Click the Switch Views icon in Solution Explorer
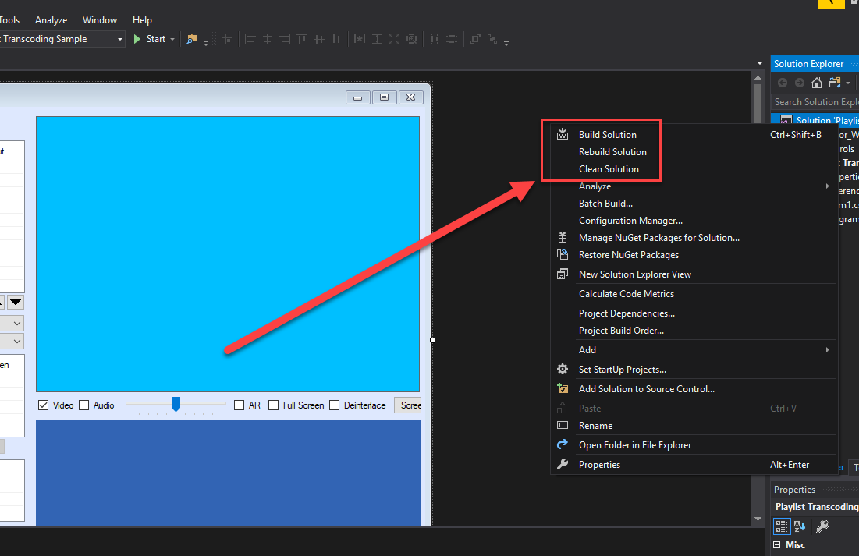Viewport: 859px width, 556px height. pos(834,83)
